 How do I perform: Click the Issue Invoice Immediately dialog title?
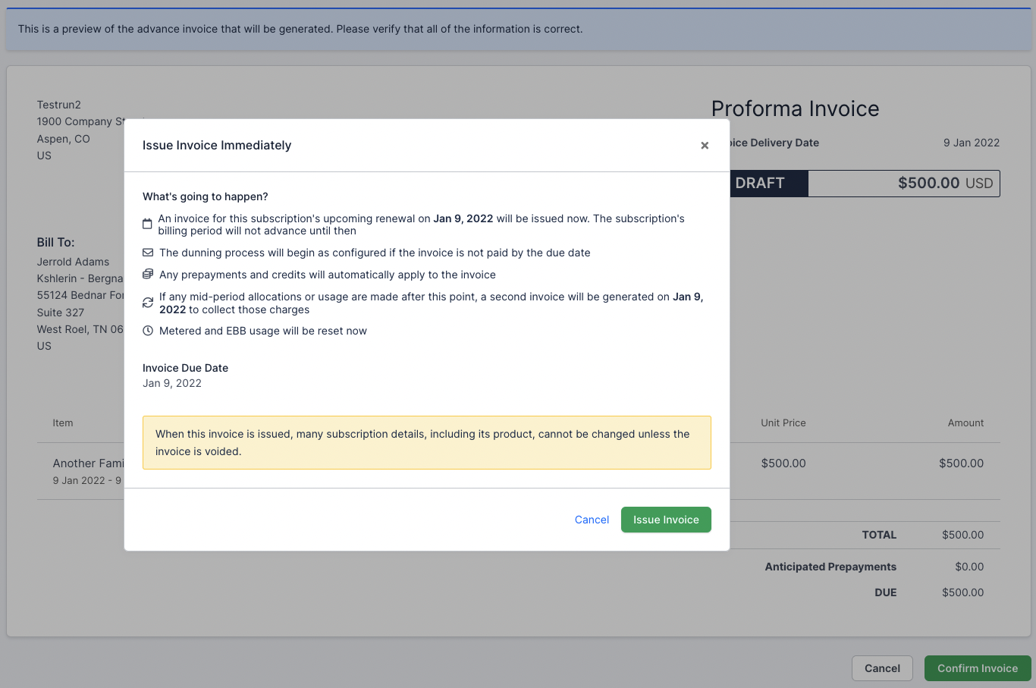(217, 145)
